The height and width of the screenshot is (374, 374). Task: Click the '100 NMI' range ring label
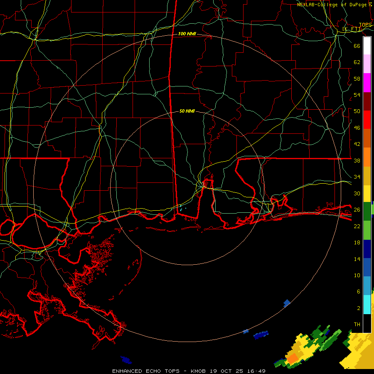pos(187,34)
